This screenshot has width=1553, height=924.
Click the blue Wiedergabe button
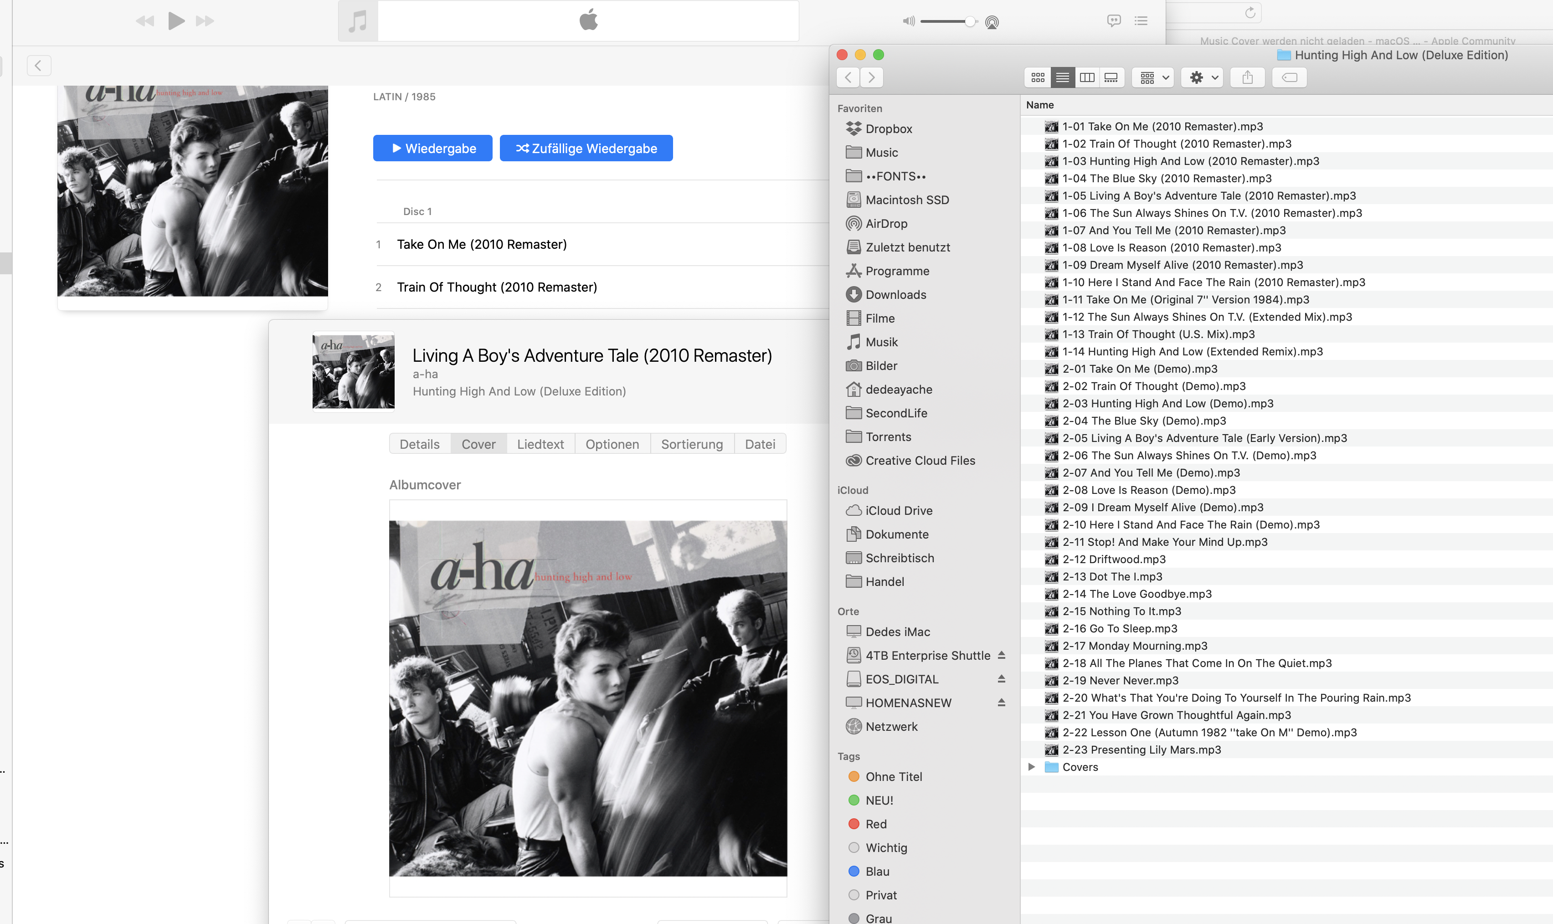(x=433, y=148)
